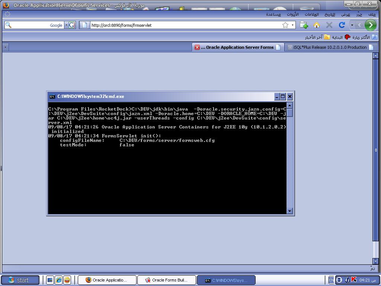Screen dimensions: 381x286
Task: Click the Kaspersky tray icon
Action: coord(353,280)
